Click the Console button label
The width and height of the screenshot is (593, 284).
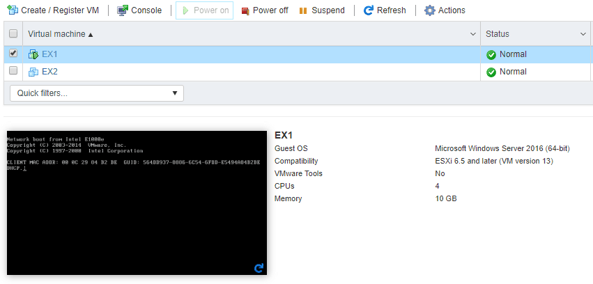(146, 10)
